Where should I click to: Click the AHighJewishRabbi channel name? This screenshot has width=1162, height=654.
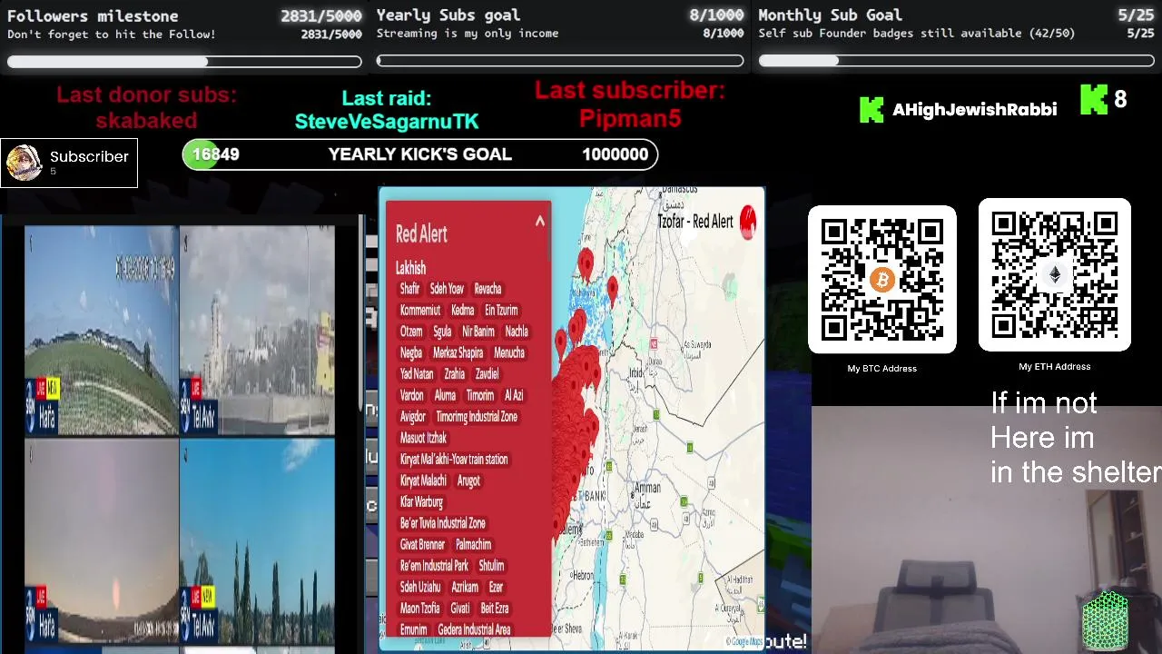974,110
